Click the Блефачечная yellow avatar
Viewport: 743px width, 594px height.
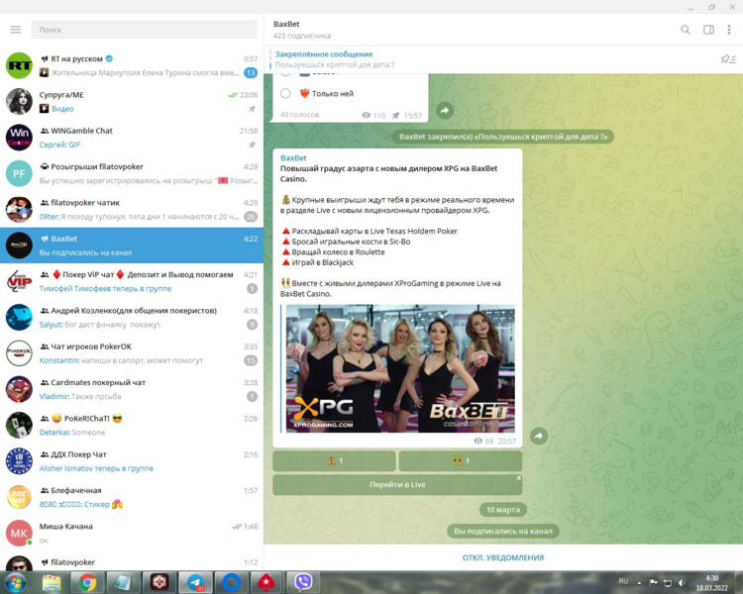[19, 497]
